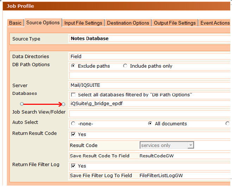The width and height of the screenshot is (232, 187).
Task: Click the ResultCodeGW field value
Action: click(157, 156)
